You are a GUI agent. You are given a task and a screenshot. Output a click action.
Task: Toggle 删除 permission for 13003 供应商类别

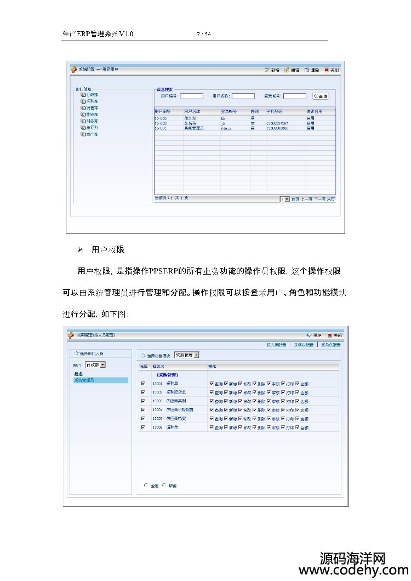(255, 401)
